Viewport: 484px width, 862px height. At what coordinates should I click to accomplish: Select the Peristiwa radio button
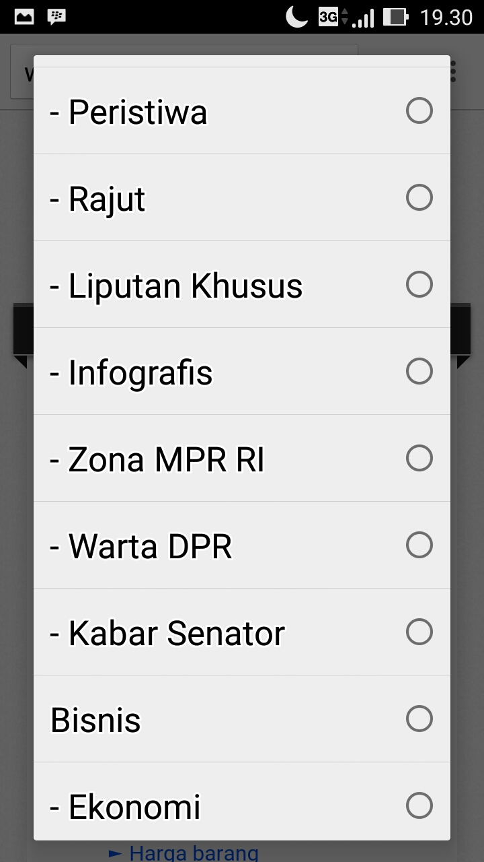tap(419, 110)
